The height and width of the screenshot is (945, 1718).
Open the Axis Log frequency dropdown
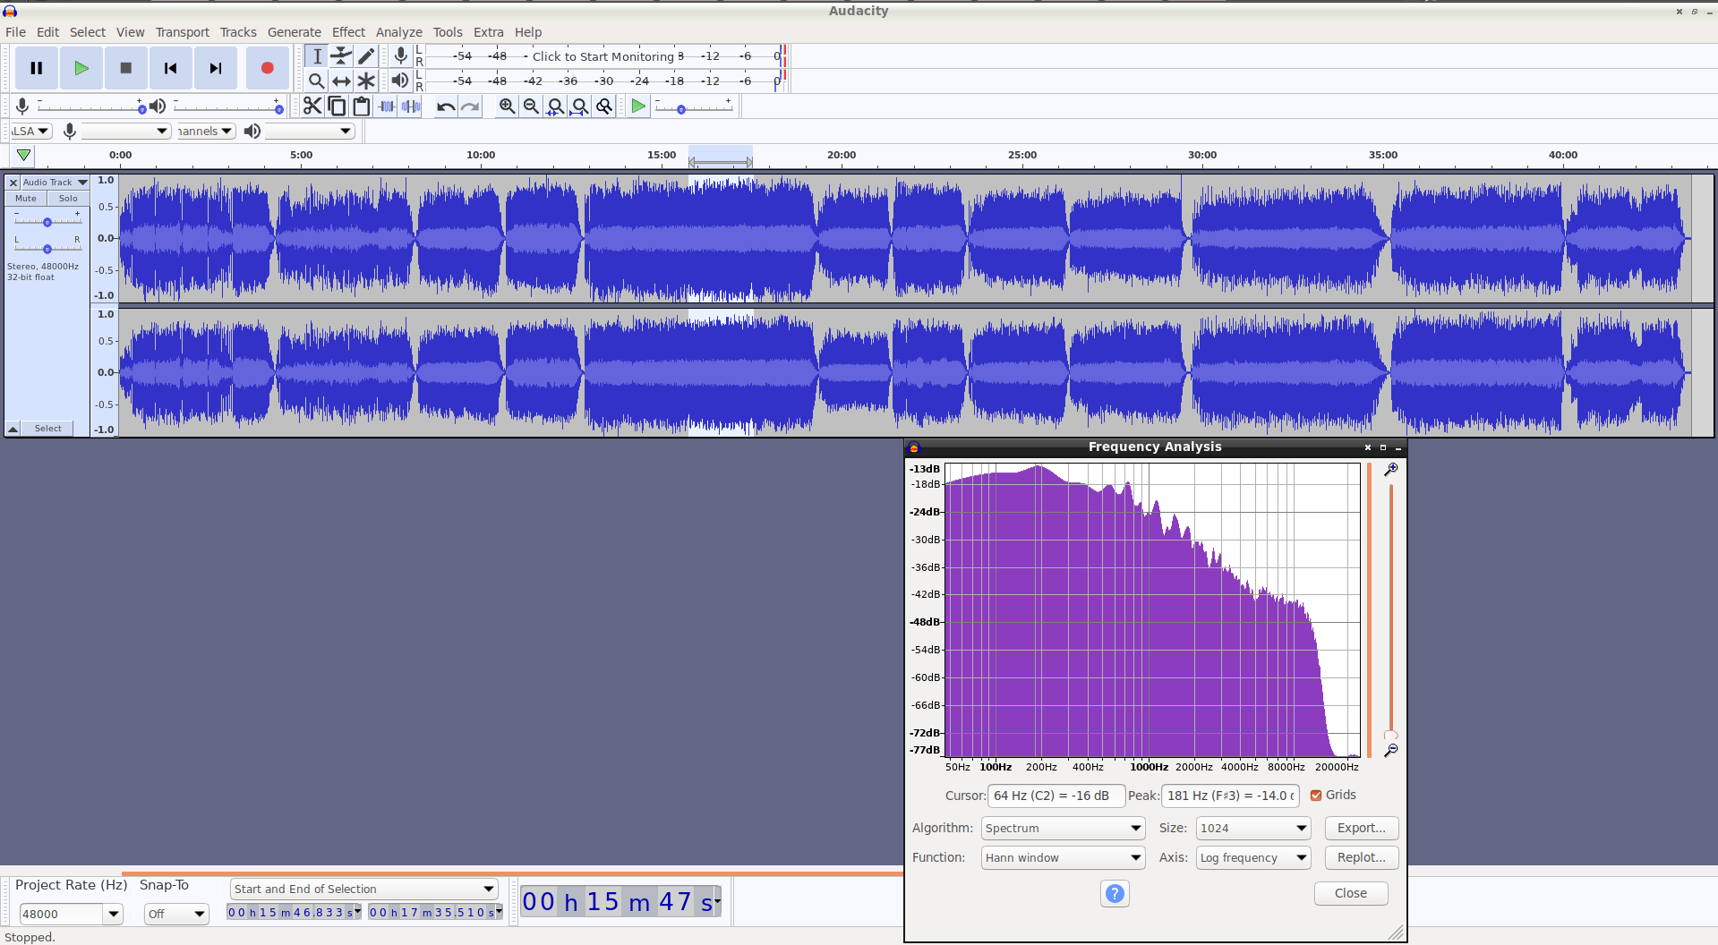1253,857
